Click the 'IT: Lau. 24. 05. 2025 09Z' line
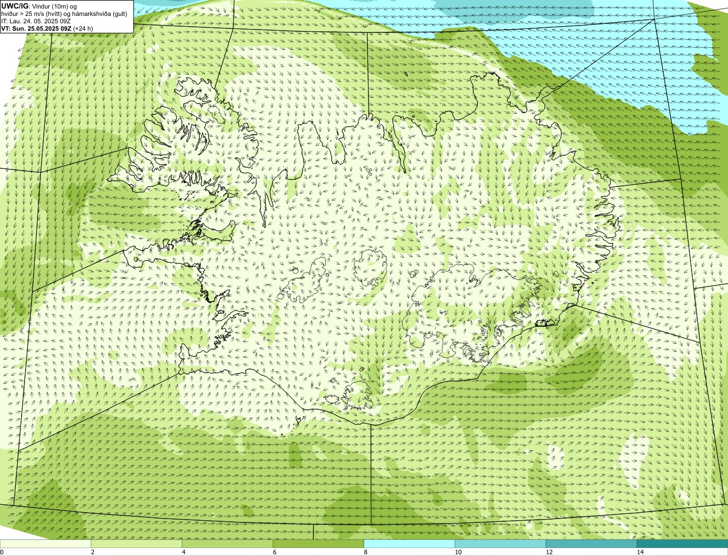The height and width of the screenshot is (556, 728). (x=36, y=21)
